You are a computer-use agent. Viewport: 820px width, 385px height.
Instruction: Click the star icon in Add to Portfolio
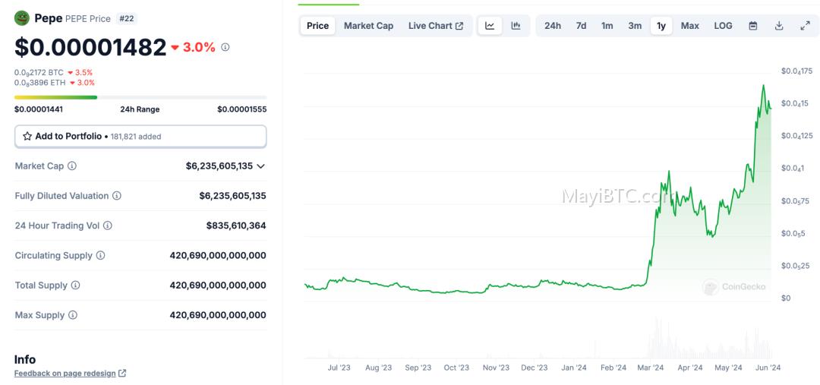[27, 136]
